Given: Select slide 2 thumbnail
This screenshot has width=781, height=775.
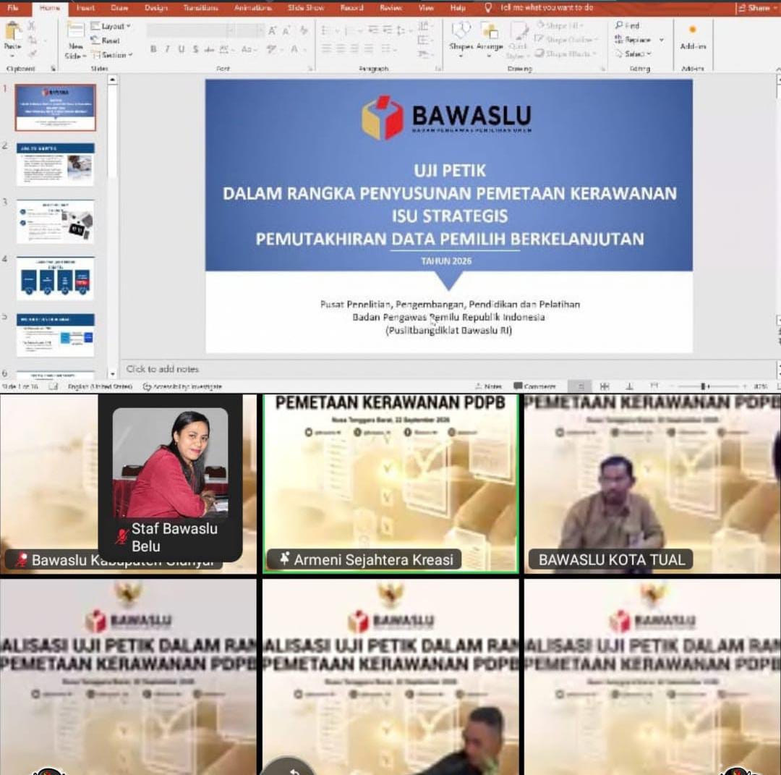Looking at the screenshot, I should coord(55,164).
